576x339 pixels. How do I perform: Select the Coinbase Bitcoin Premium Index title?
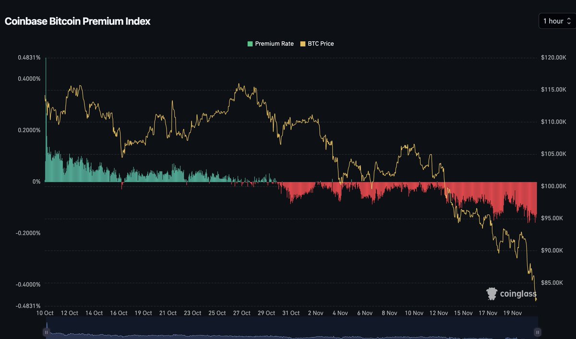point(77,21)
